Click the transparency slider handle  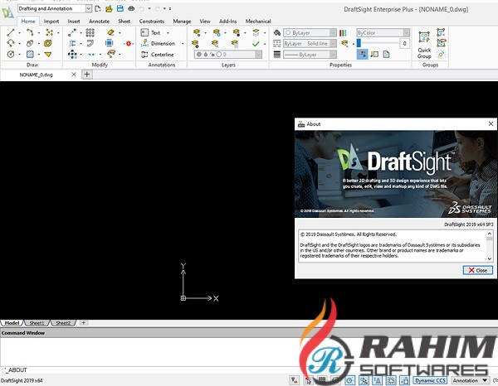[x=359, y=43]
